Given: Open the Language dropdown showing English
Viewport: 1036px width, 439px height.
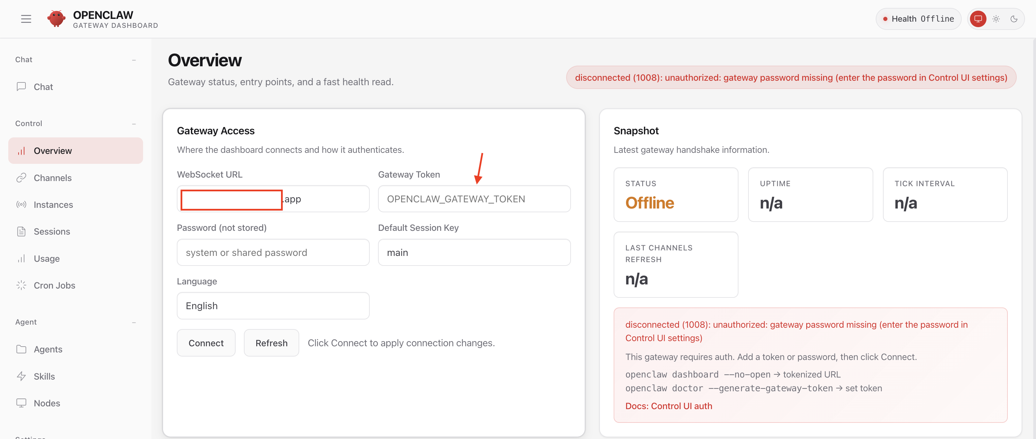Looking at the screenshot, I should point(273,306).
